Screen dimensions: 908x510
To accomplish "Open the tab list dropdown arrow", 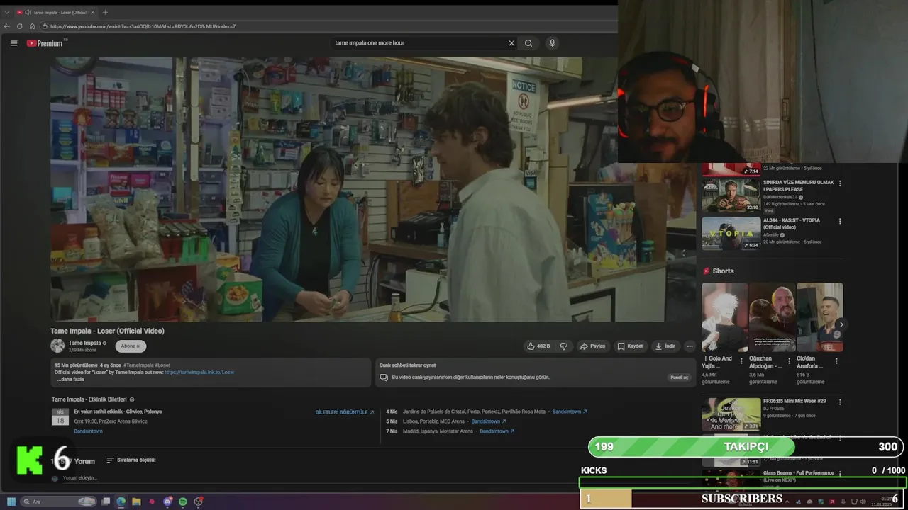I will (7, 12).
